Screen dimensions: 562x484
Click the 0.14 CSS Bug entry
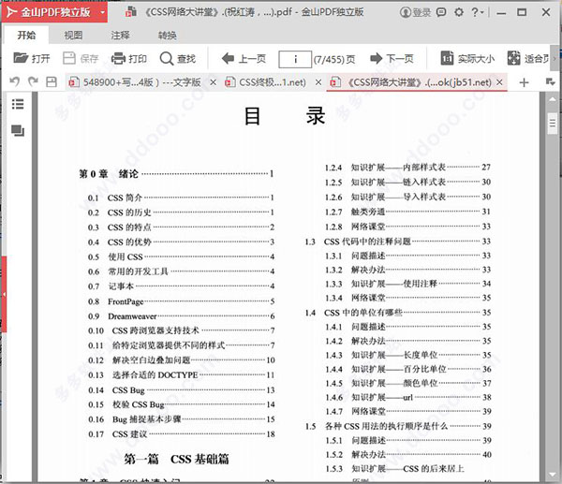(182, 390)
